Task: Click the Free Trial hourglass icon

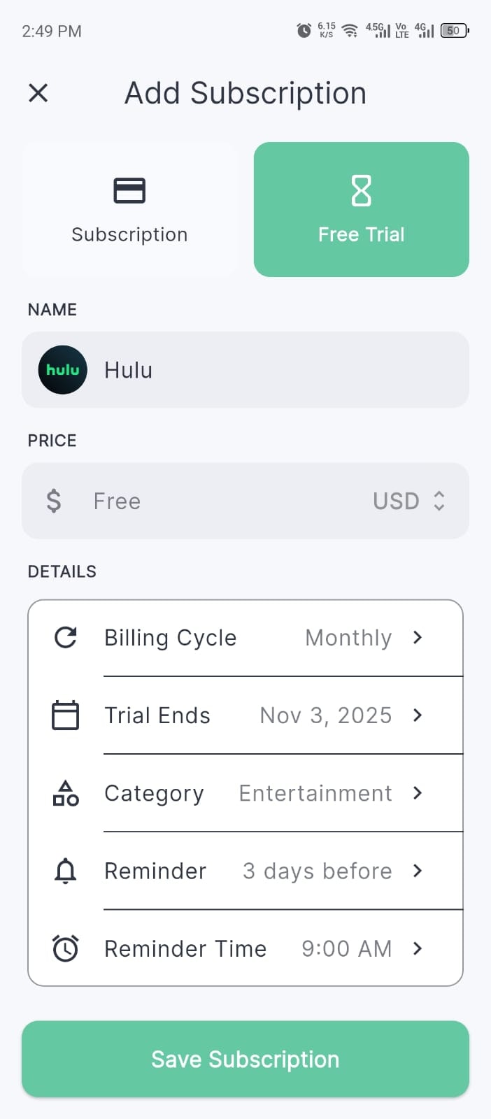Action: point(361,190)
